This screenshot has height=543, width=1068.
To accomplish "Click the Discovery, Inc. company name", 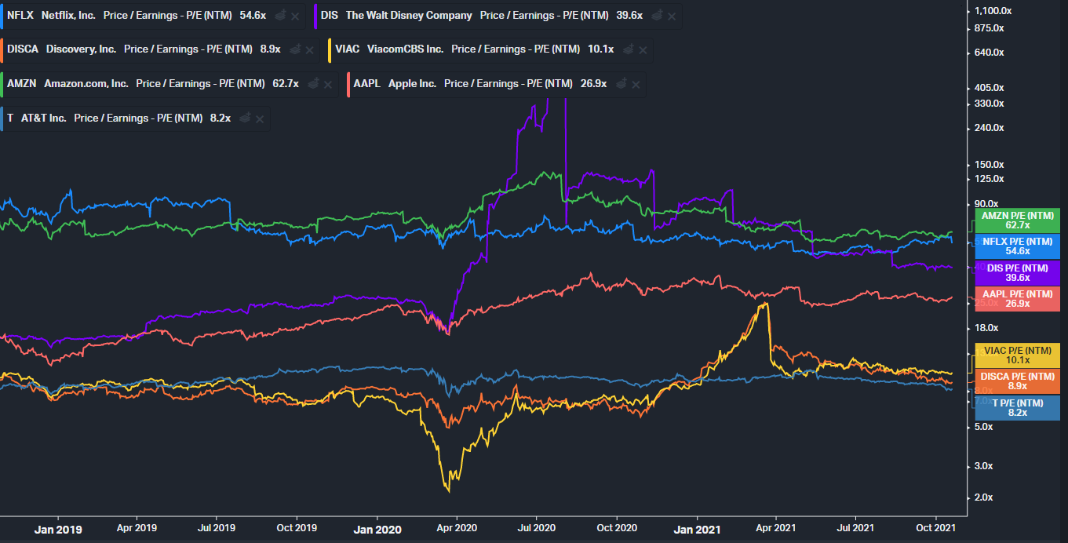I will (82, 49).
